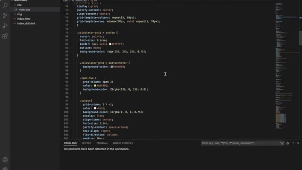
Task: Switch to the PROBLEMS tab
Action: click(70, 143)
